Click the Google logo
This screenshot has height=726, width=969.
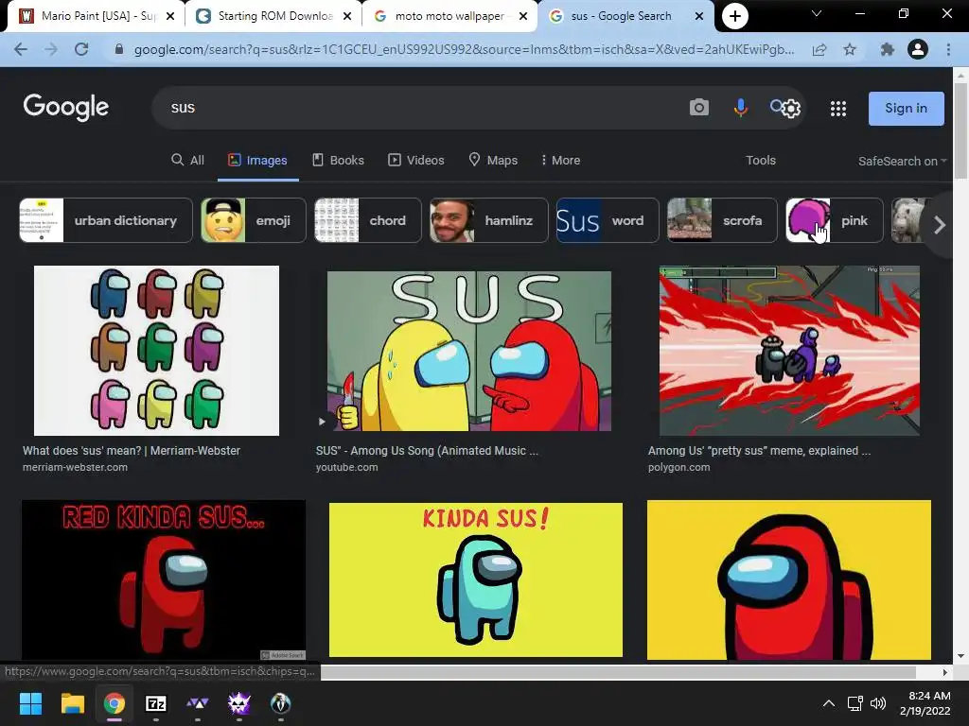pos(65,108)
